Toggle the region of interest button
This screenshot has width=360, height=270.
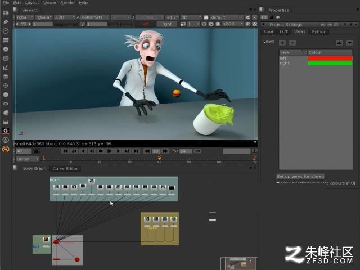[x=204, y=24]
